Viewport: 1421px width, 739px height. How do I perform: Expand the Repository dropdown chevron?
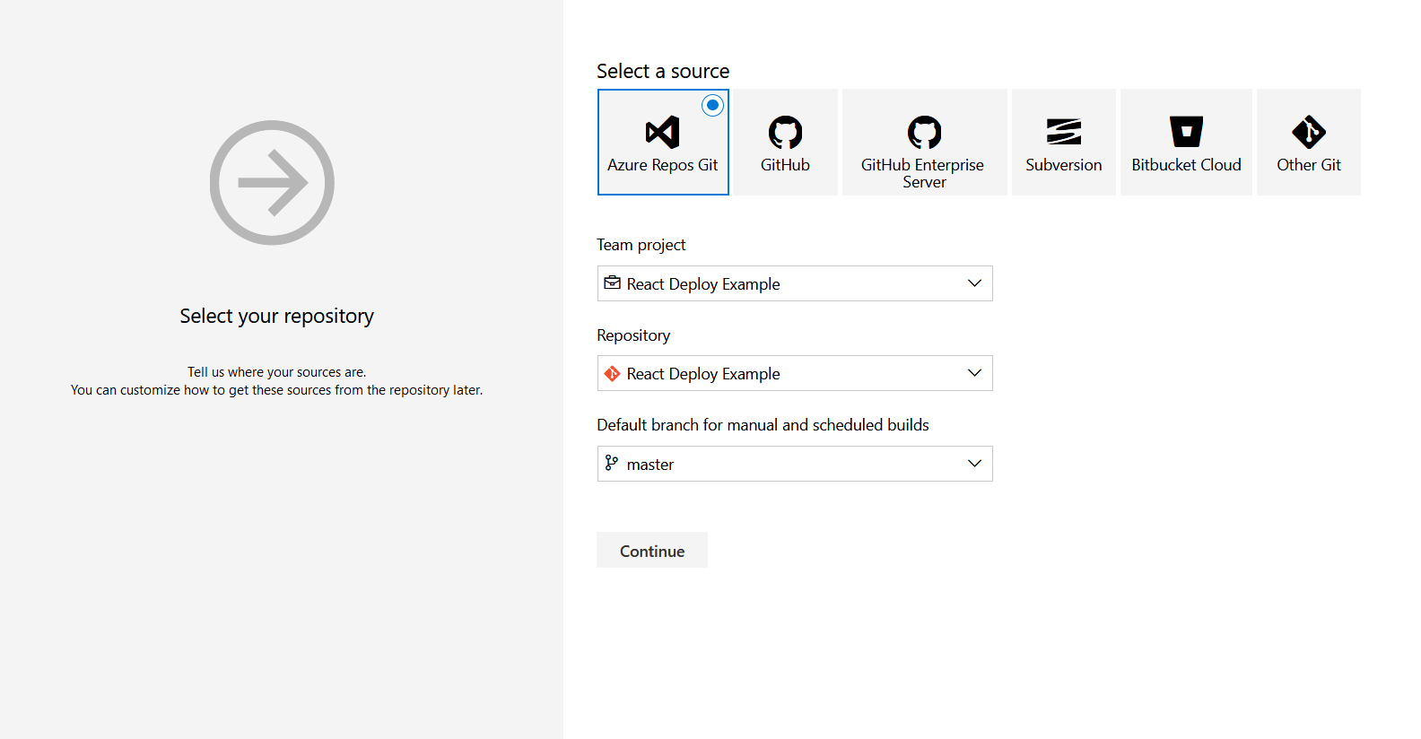(x=974, y=373)
